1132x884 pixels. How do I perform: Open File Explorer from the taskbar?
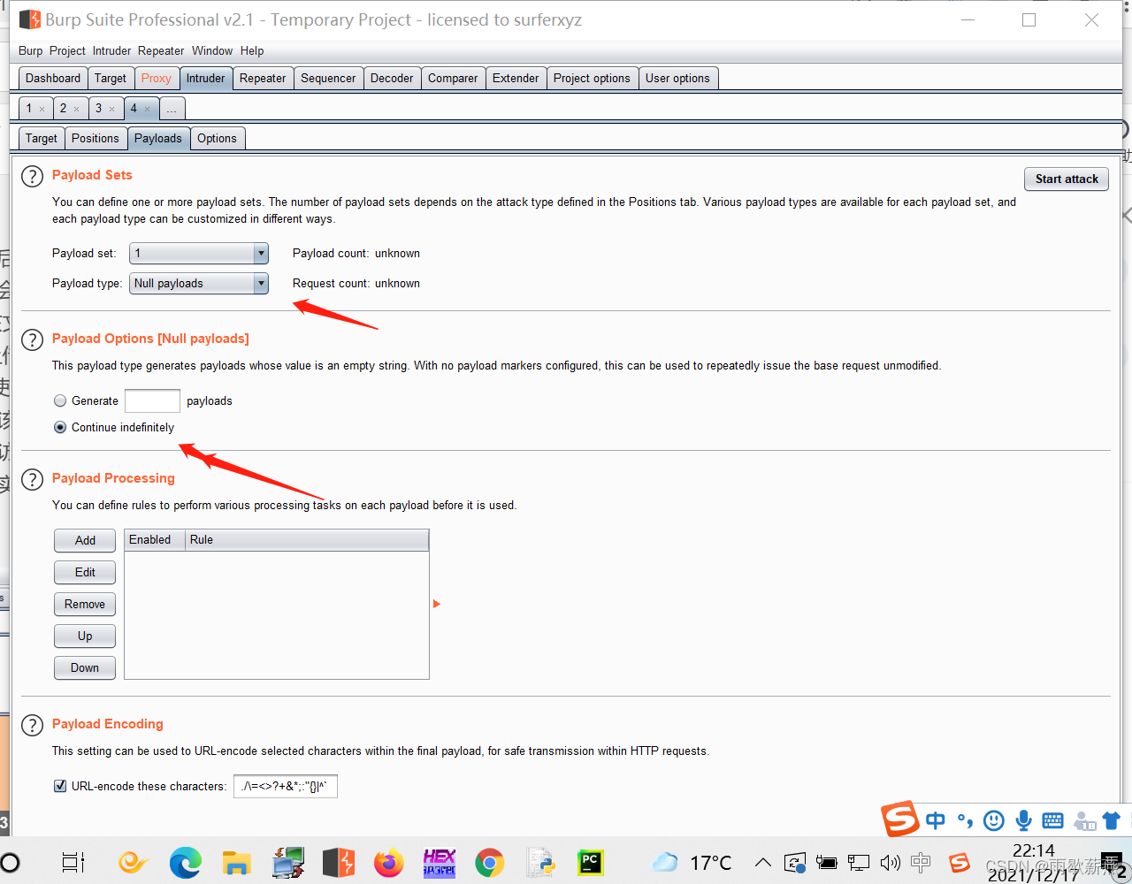(x=236, y=862)
